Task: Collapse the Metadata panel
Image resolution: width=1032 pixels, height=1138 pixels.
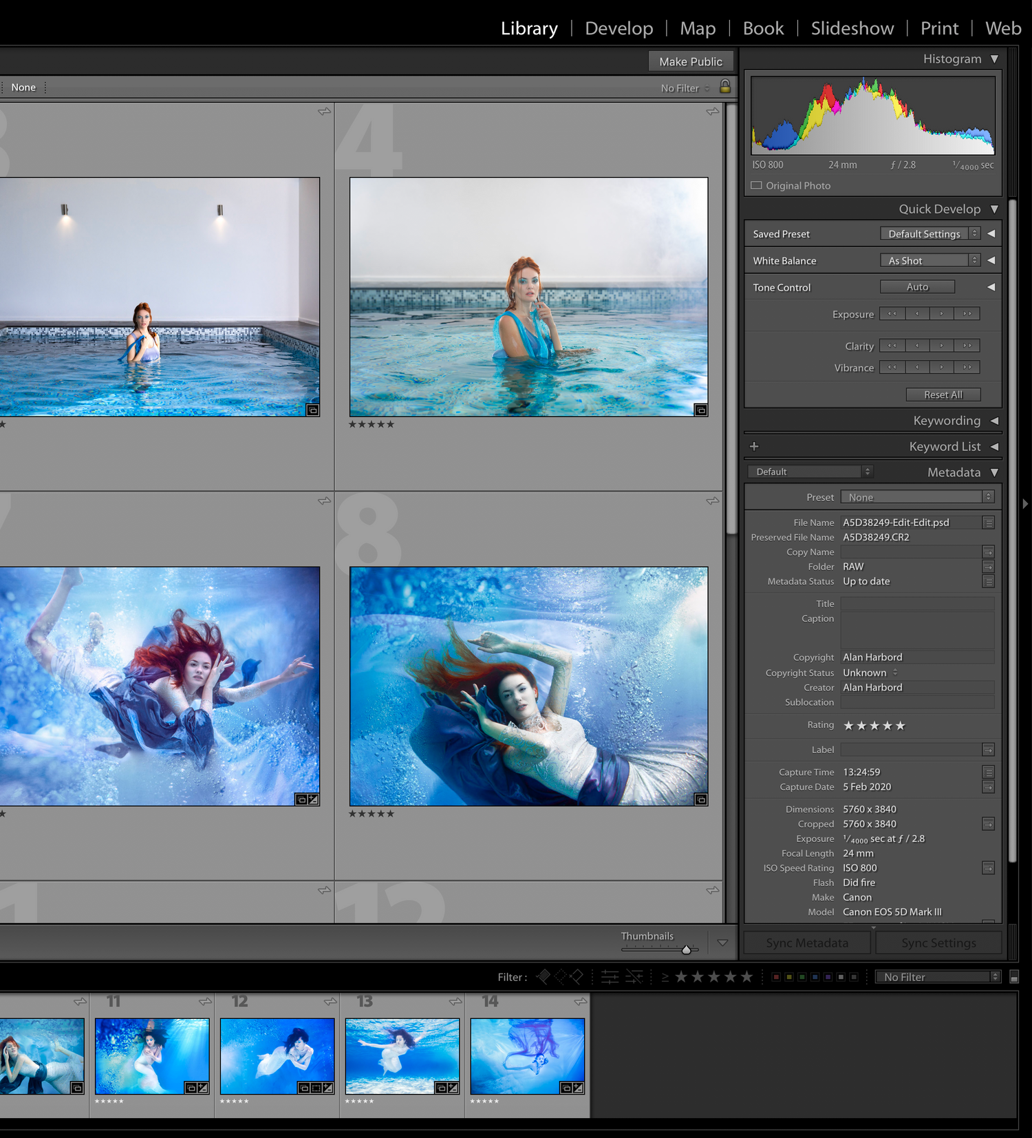Action: point(994,472)
